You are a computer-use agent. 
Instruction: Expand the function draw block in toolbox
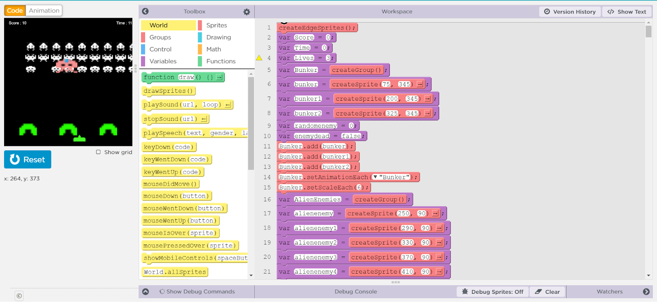click(219, 77)
